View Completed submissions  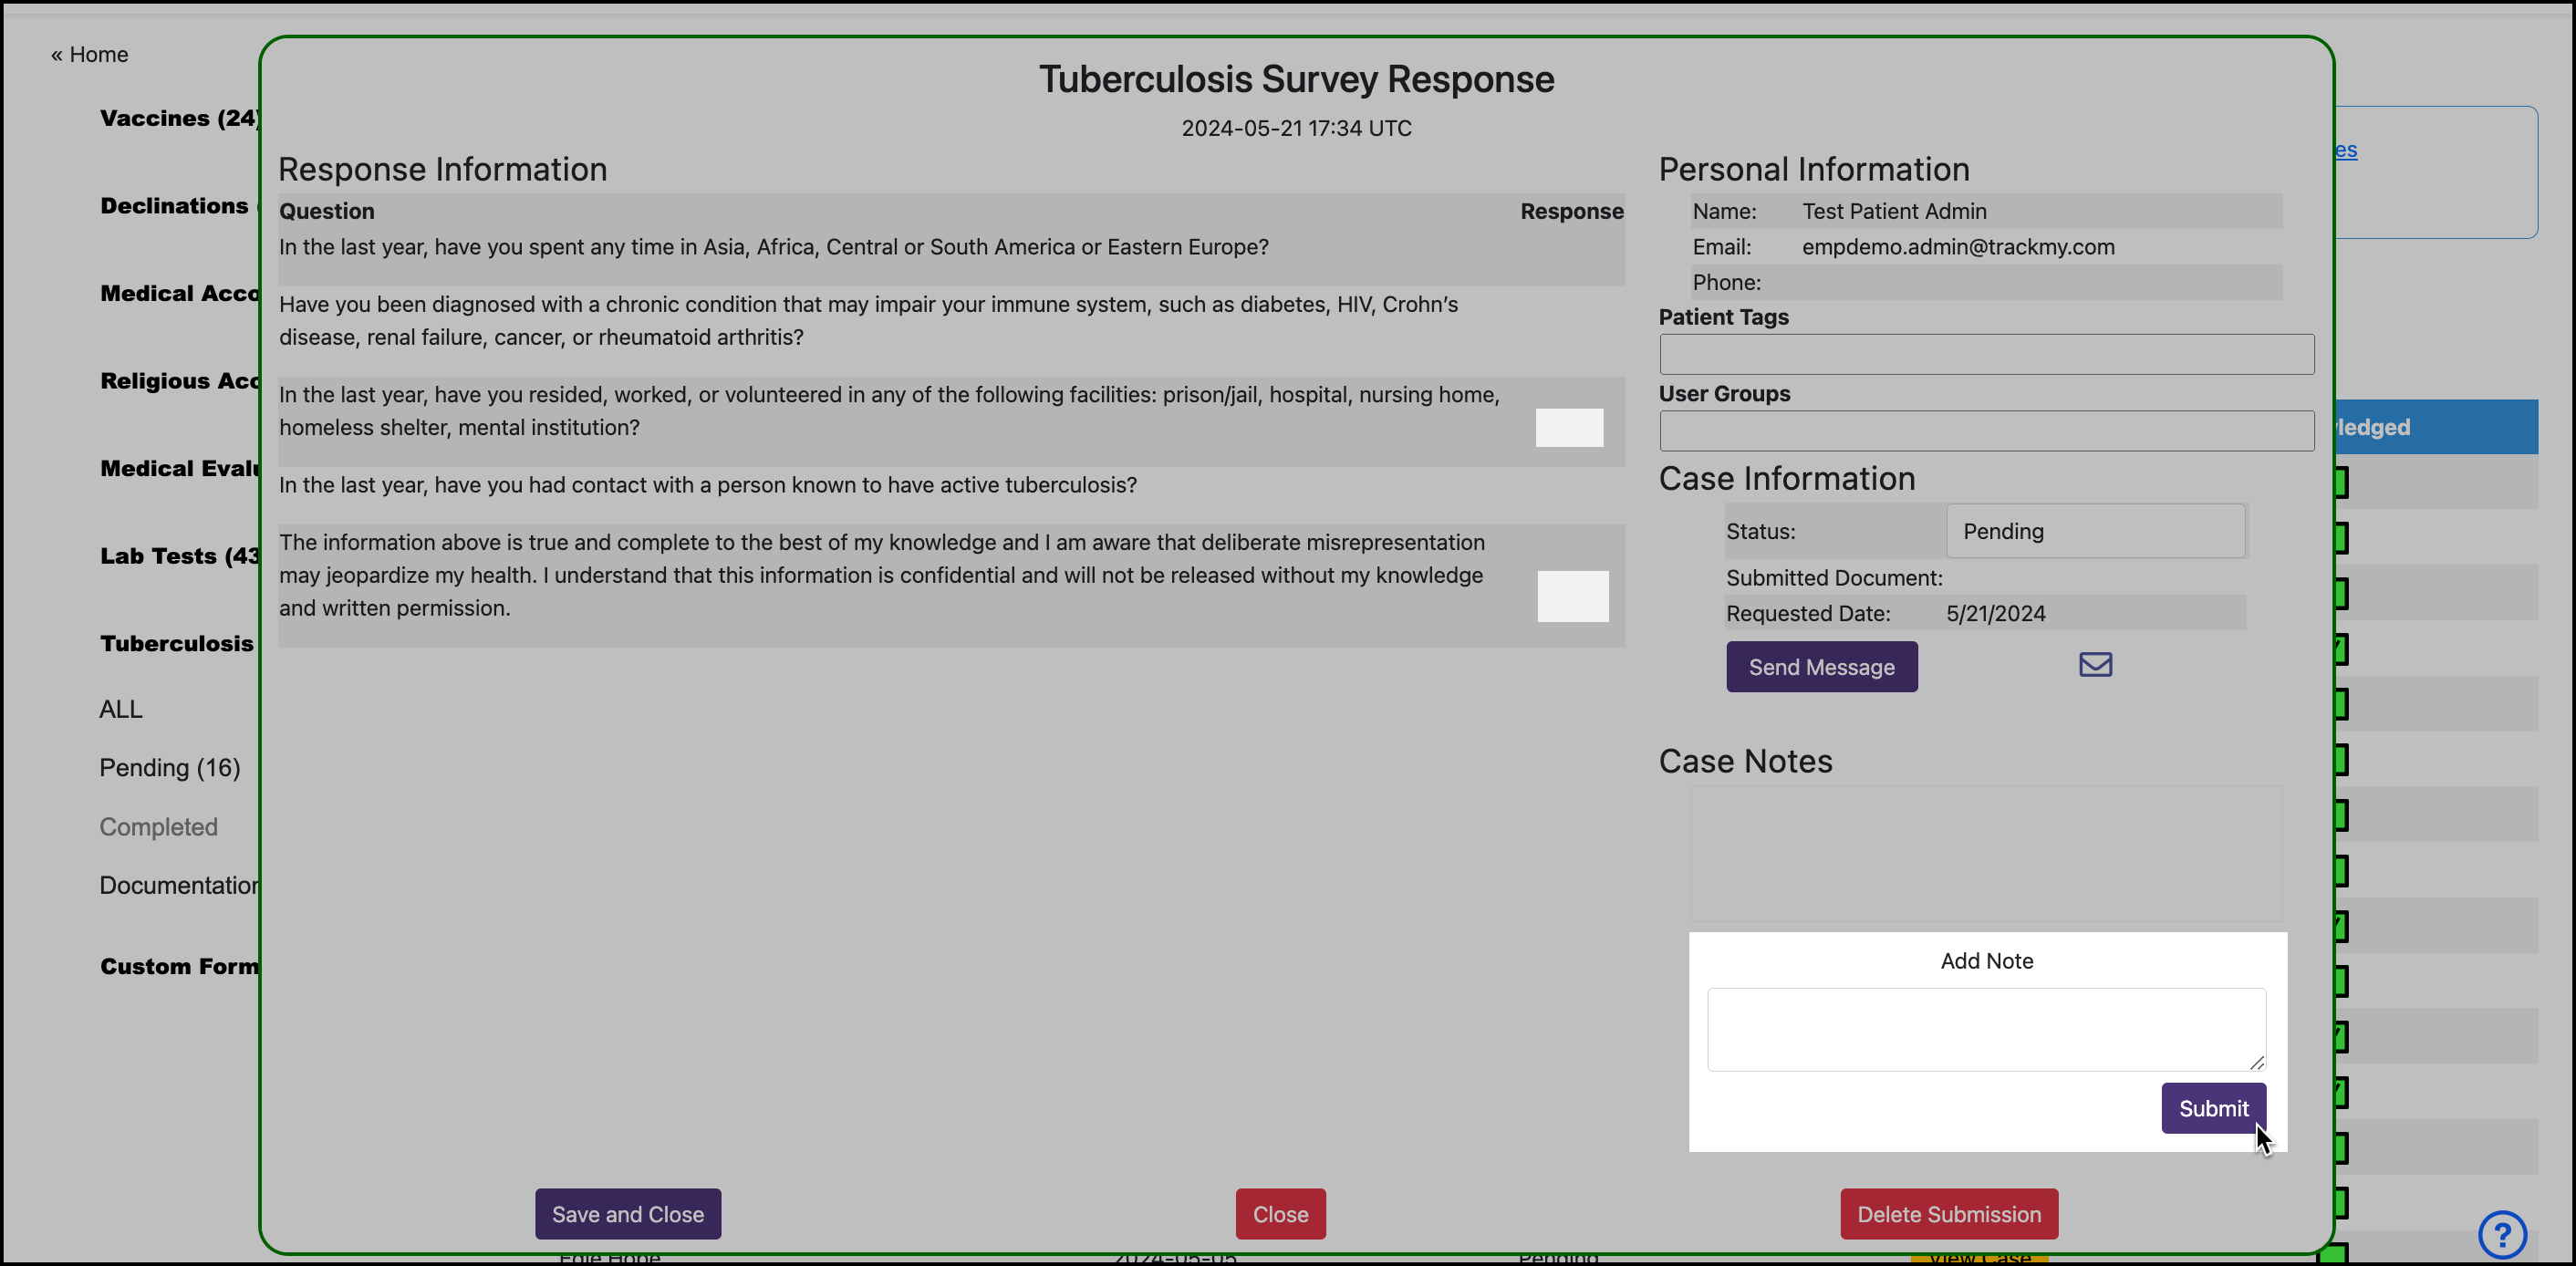158,826
